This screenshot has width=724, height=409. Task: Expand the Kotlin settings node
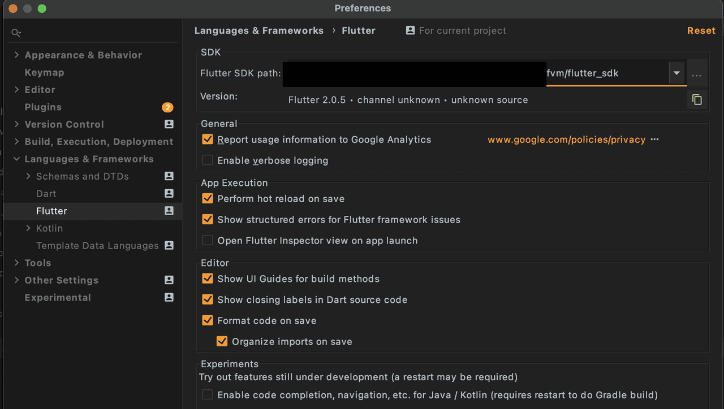(x=28, y=228)
